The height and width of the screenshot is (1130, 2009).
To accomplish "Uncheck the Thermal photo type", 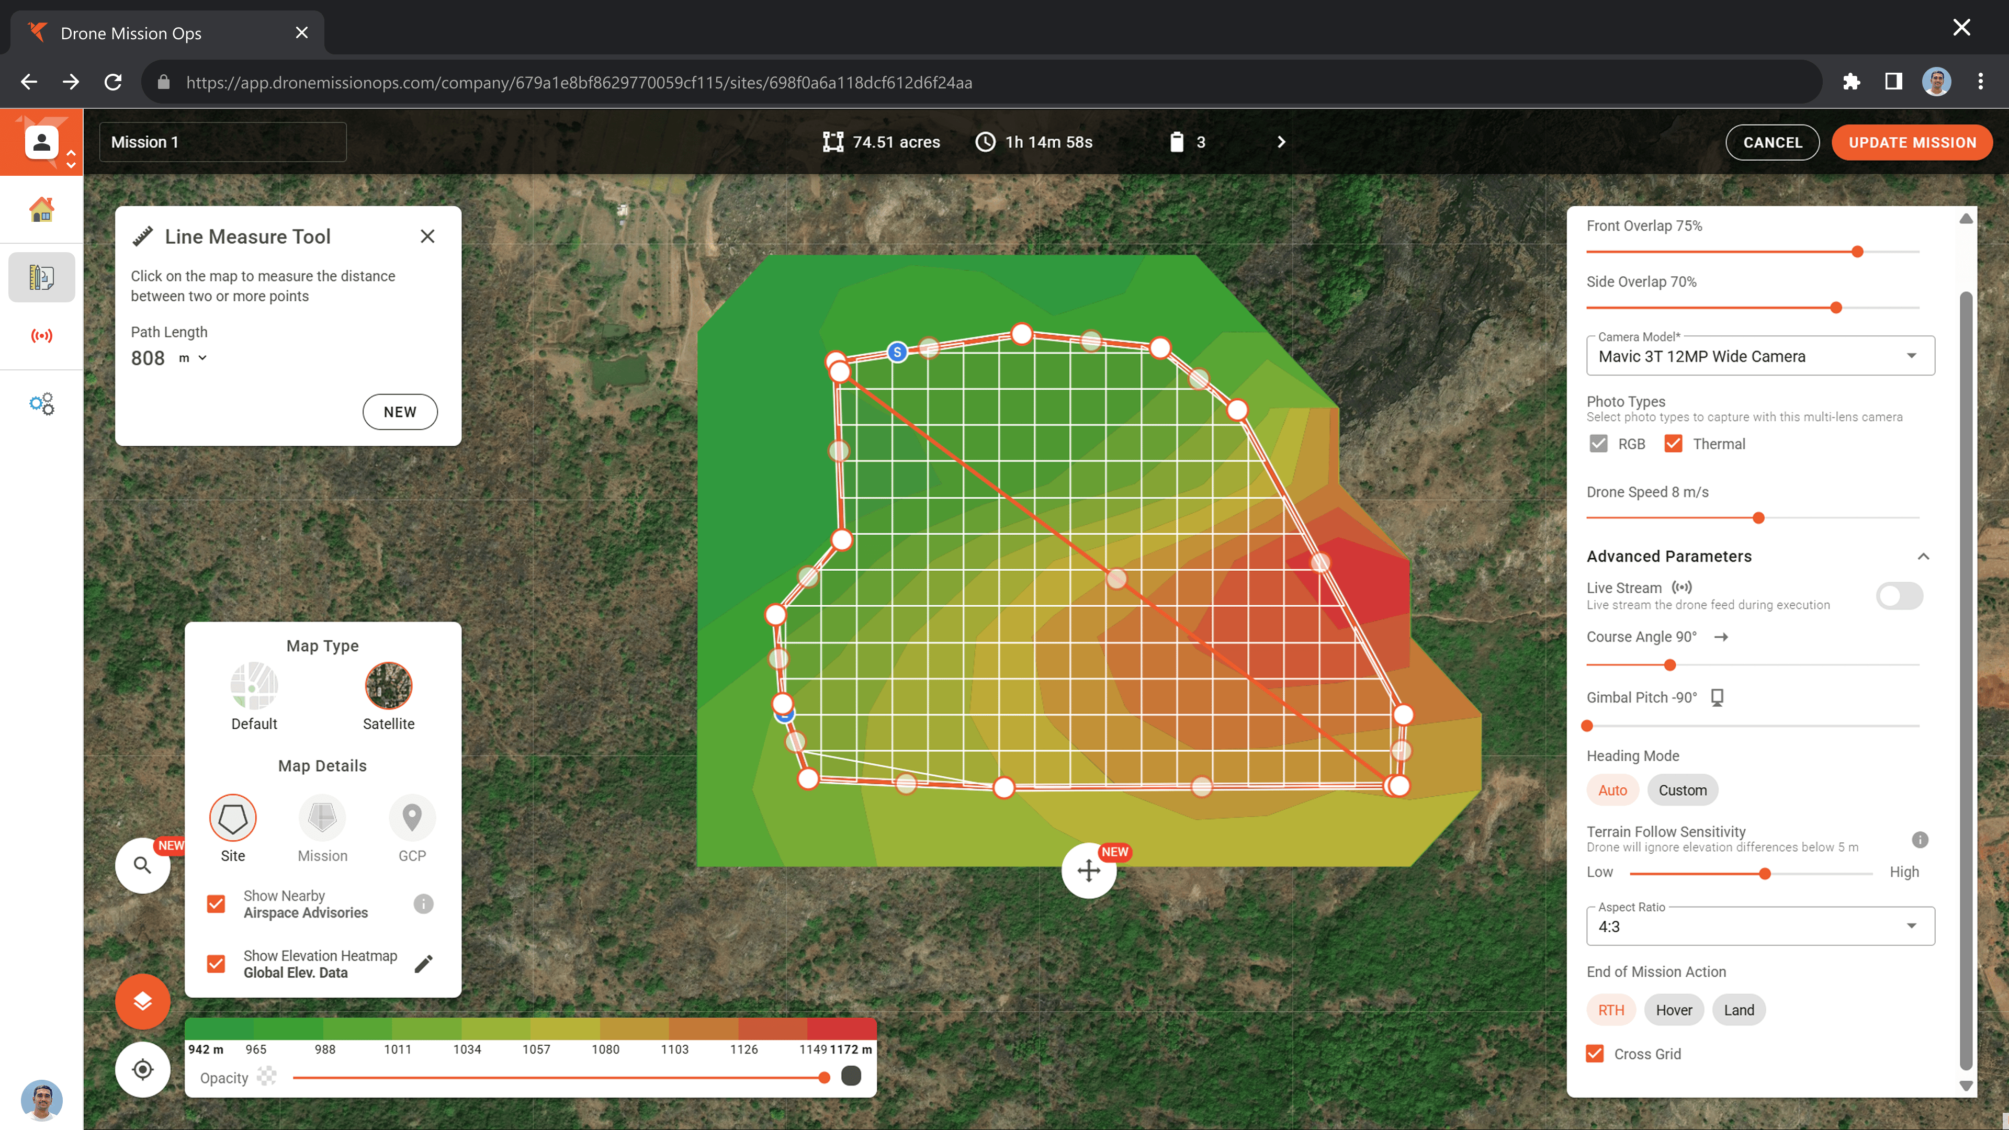I will (x=1674, y=444).
